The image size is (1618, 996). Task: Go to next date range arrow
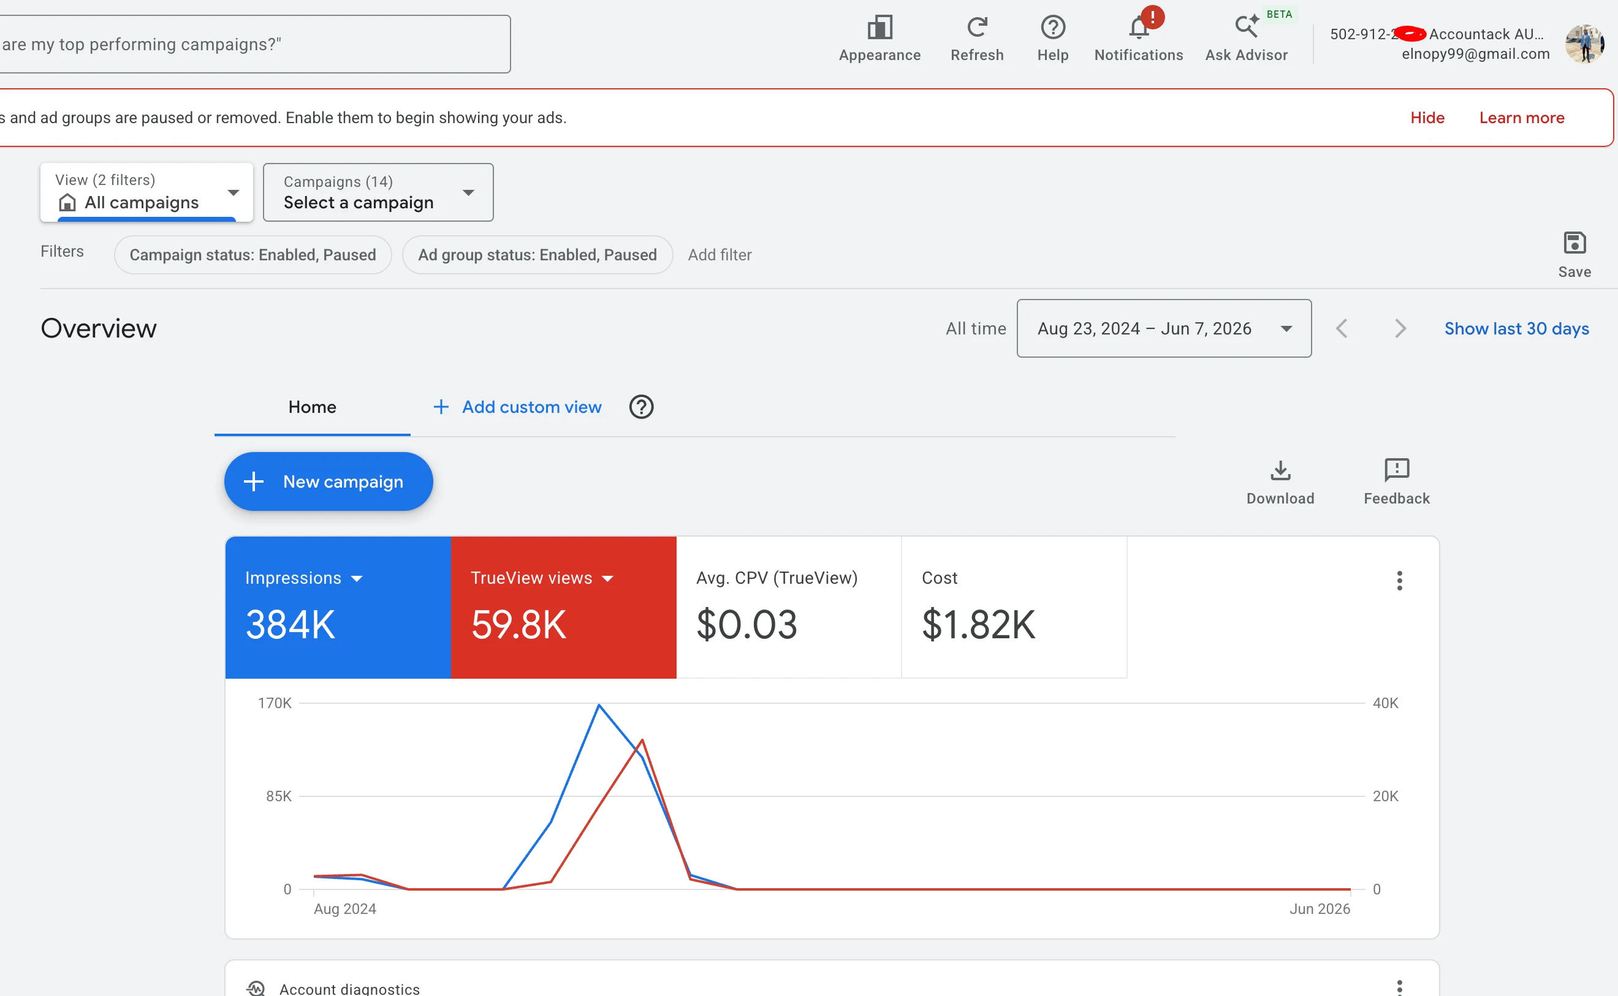pyautogui.click(x=1400, y=328)
